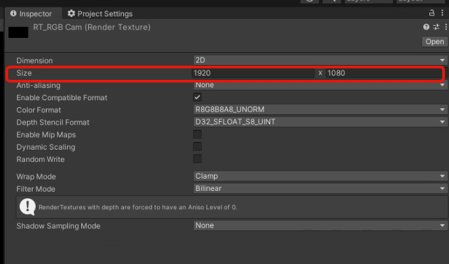Open the Filter Mode dropdown showing Bilinear
The image size is (449, 264).
pyautogui.click(x=320, y=188)
